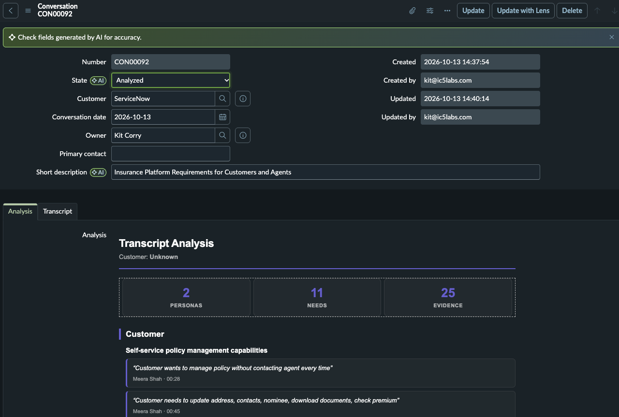
Task: Dismiss the AI accuracy banner
Action: pos(612,37)
